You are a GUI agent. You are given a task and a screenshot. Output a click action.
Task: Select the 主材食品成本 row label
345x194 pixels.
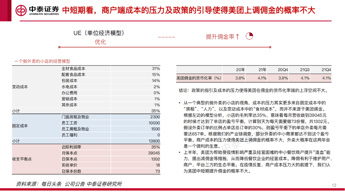73,69
